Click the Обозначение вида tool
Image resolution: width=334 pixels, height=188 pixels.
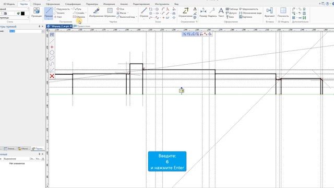(250, 13)
